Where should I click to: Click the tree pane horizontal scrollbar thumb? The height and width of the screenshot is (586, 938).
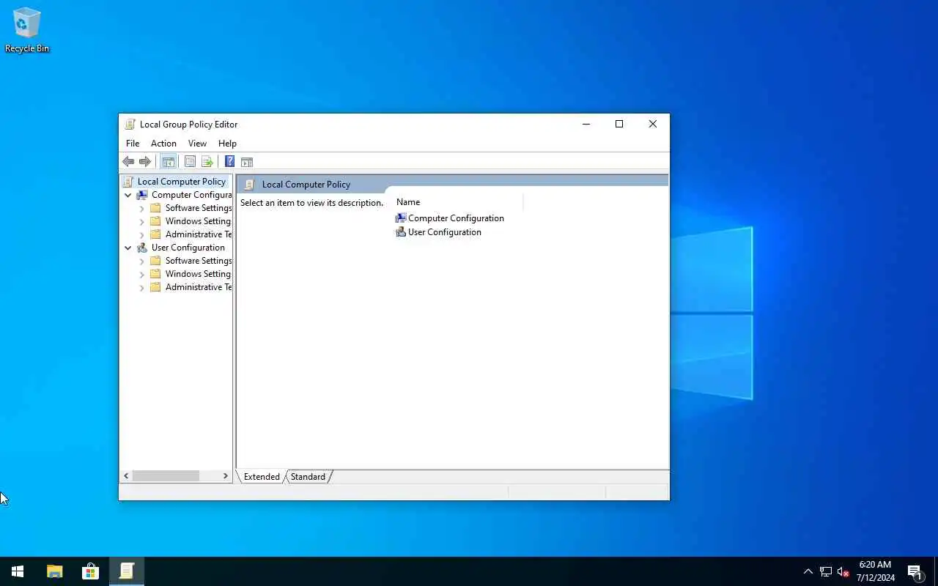[x=166, y=476]
